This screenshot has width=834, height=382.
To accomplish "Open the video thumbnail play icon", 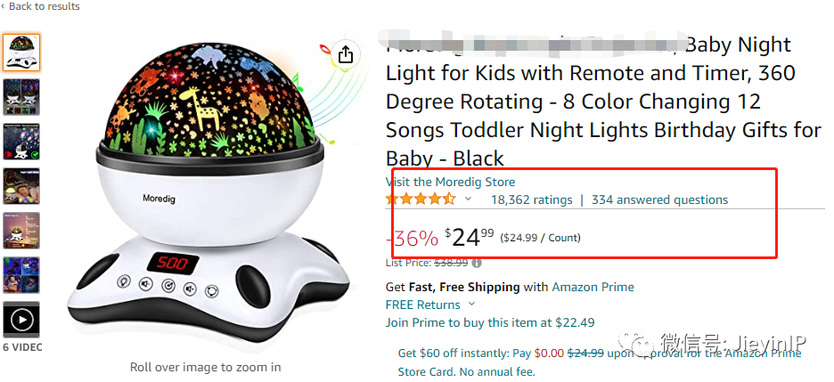I will (21, 320).
